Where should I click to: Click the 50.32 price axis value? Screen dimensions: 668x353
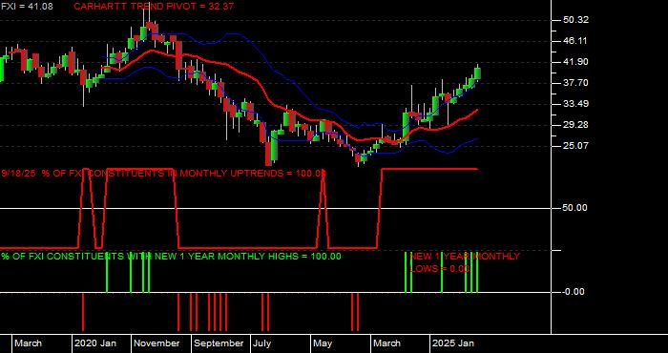coord(576,20)
